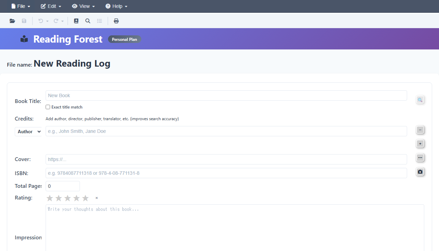Set rating to three stars

(x=68, y=198)
